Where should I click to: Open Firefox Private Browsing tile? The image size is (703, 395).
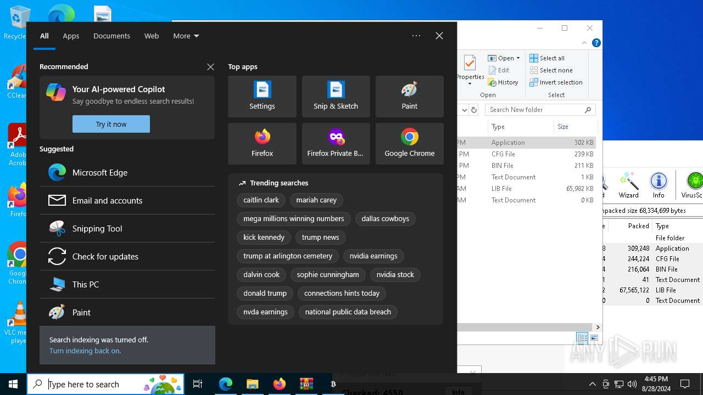[x=336, y=144]
